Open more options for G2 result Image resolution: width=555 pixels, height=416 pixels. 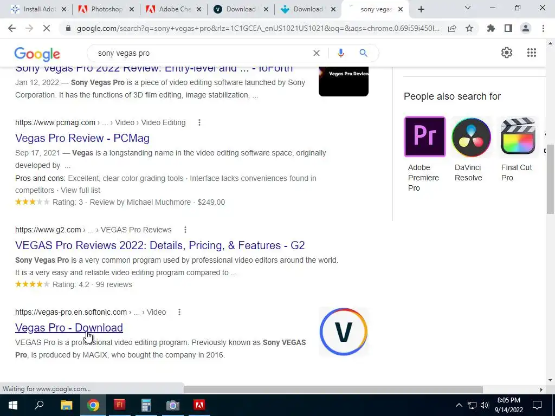point(185,230)
